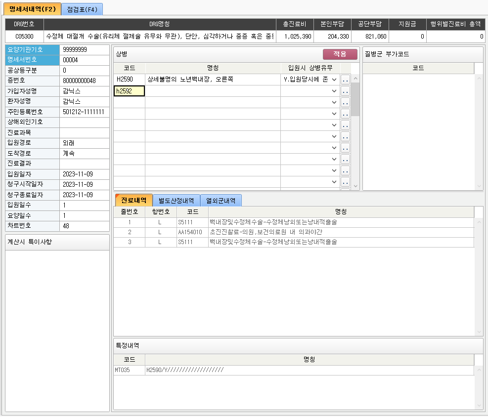This screenshot has height=417, width=488.
Task: Open the 별도산정내역 tab
Action: pyautogui.click(x=177, y=200)
